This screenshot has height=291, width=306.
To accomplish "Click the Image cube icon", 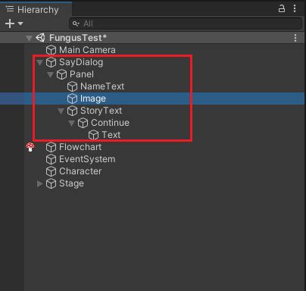I will point(72,99).
